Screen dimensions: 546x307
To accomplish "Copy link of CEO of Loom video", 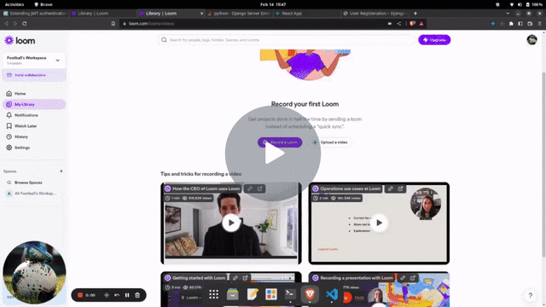I will (250, 188).
